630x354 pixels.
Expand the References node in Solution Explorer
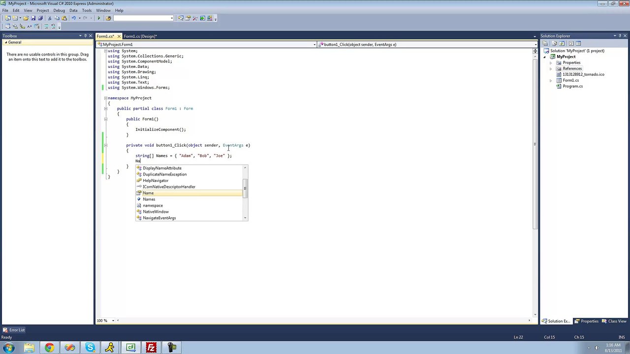pyautogui.click(x=551, y=69)
